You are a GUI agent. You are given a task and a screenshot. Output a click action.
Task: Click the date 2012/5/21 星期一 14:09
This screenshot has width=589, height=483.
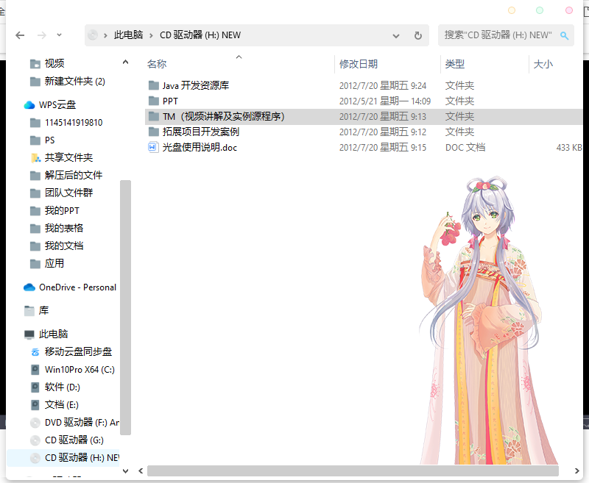(385, 101)
